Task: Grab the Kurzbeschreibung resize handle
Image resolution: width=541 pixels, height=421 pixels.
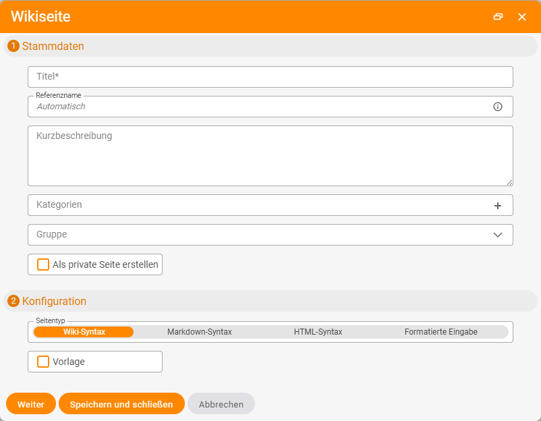Action: (509, 183)
